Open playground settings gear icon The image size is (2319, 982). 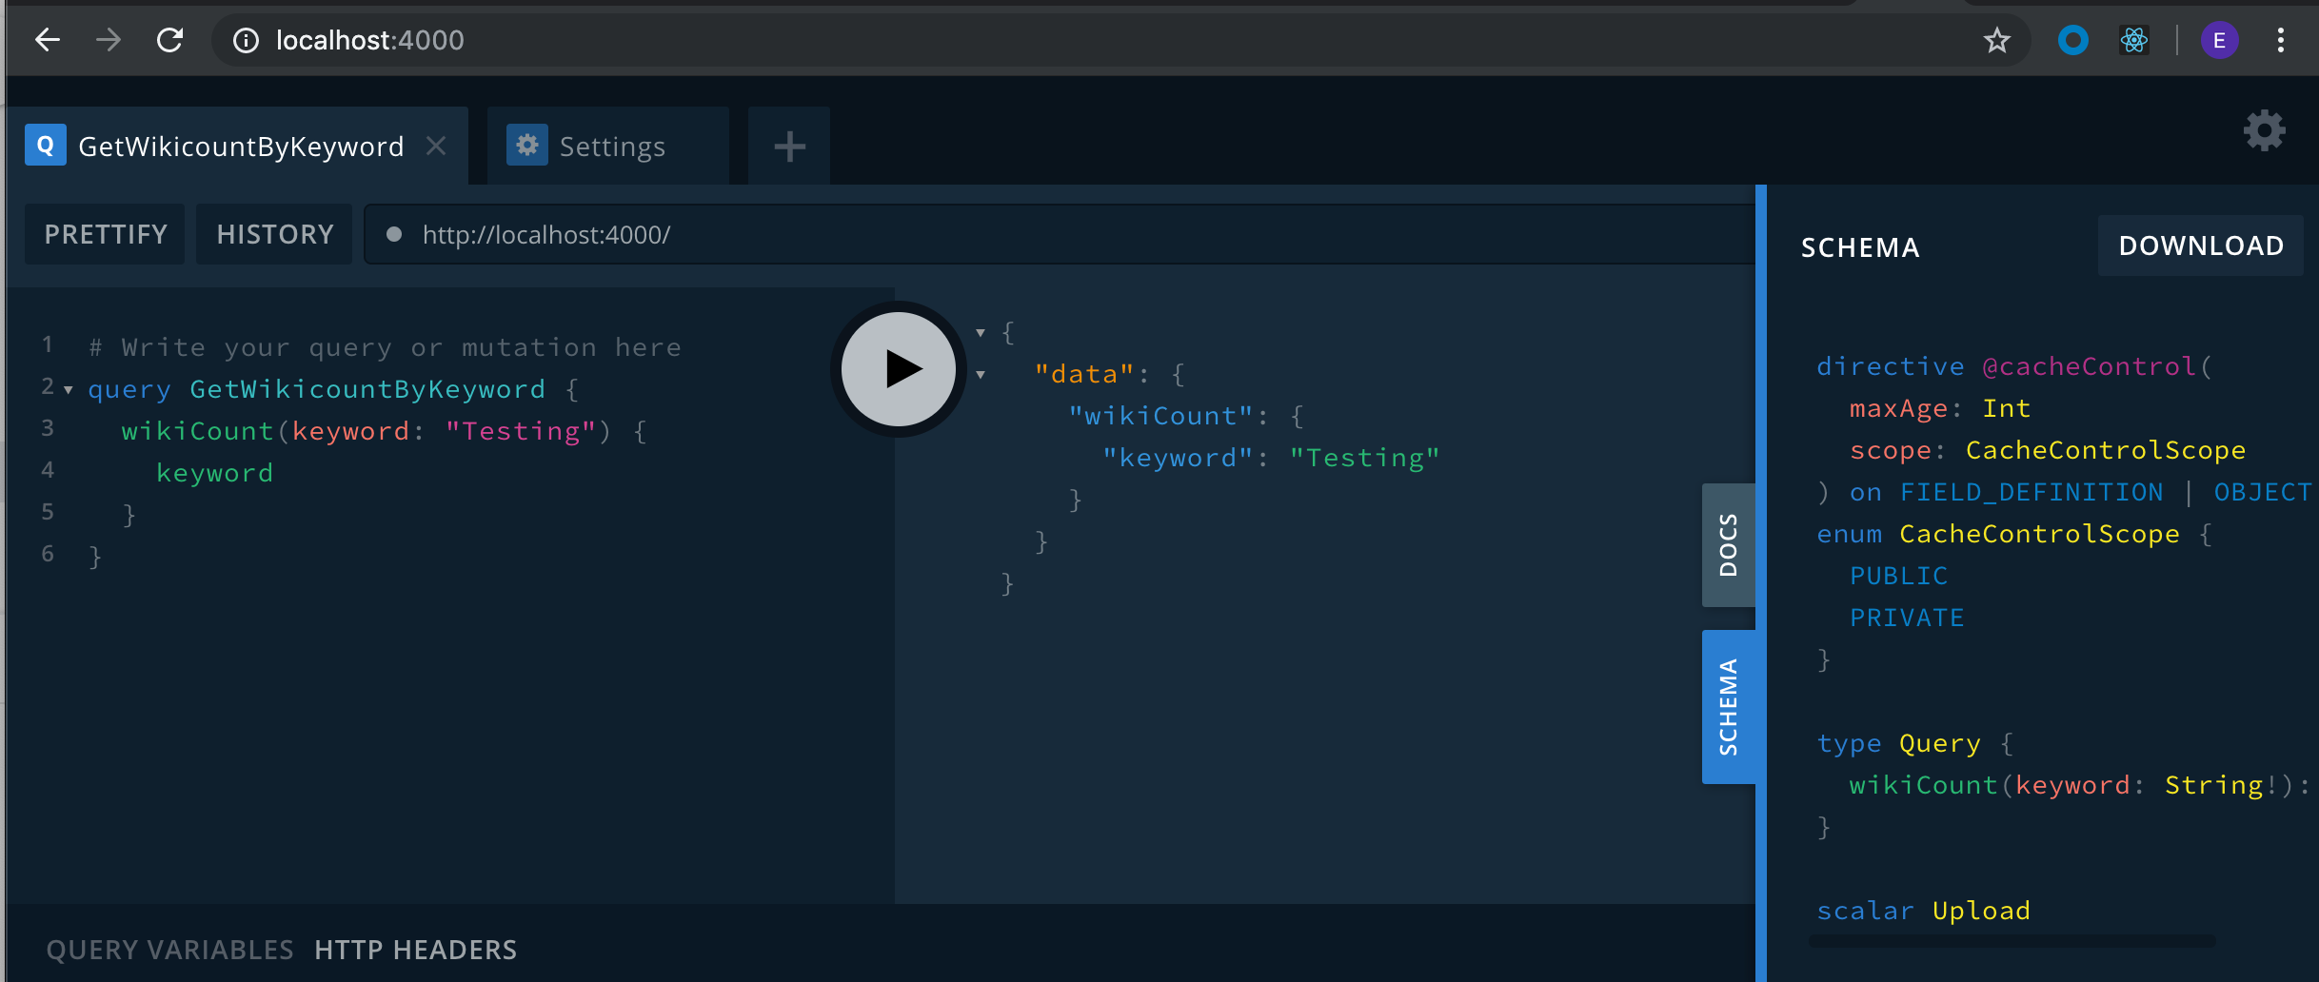[2264, 131]
